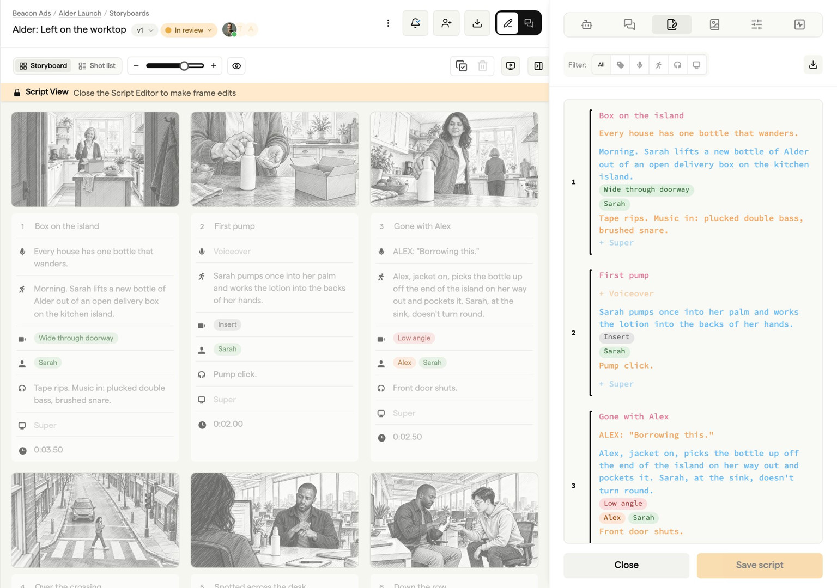Viewport: 837px width, 588px height.
Task: Zoom out frames with the minus icon
Action: coord(136,65)
